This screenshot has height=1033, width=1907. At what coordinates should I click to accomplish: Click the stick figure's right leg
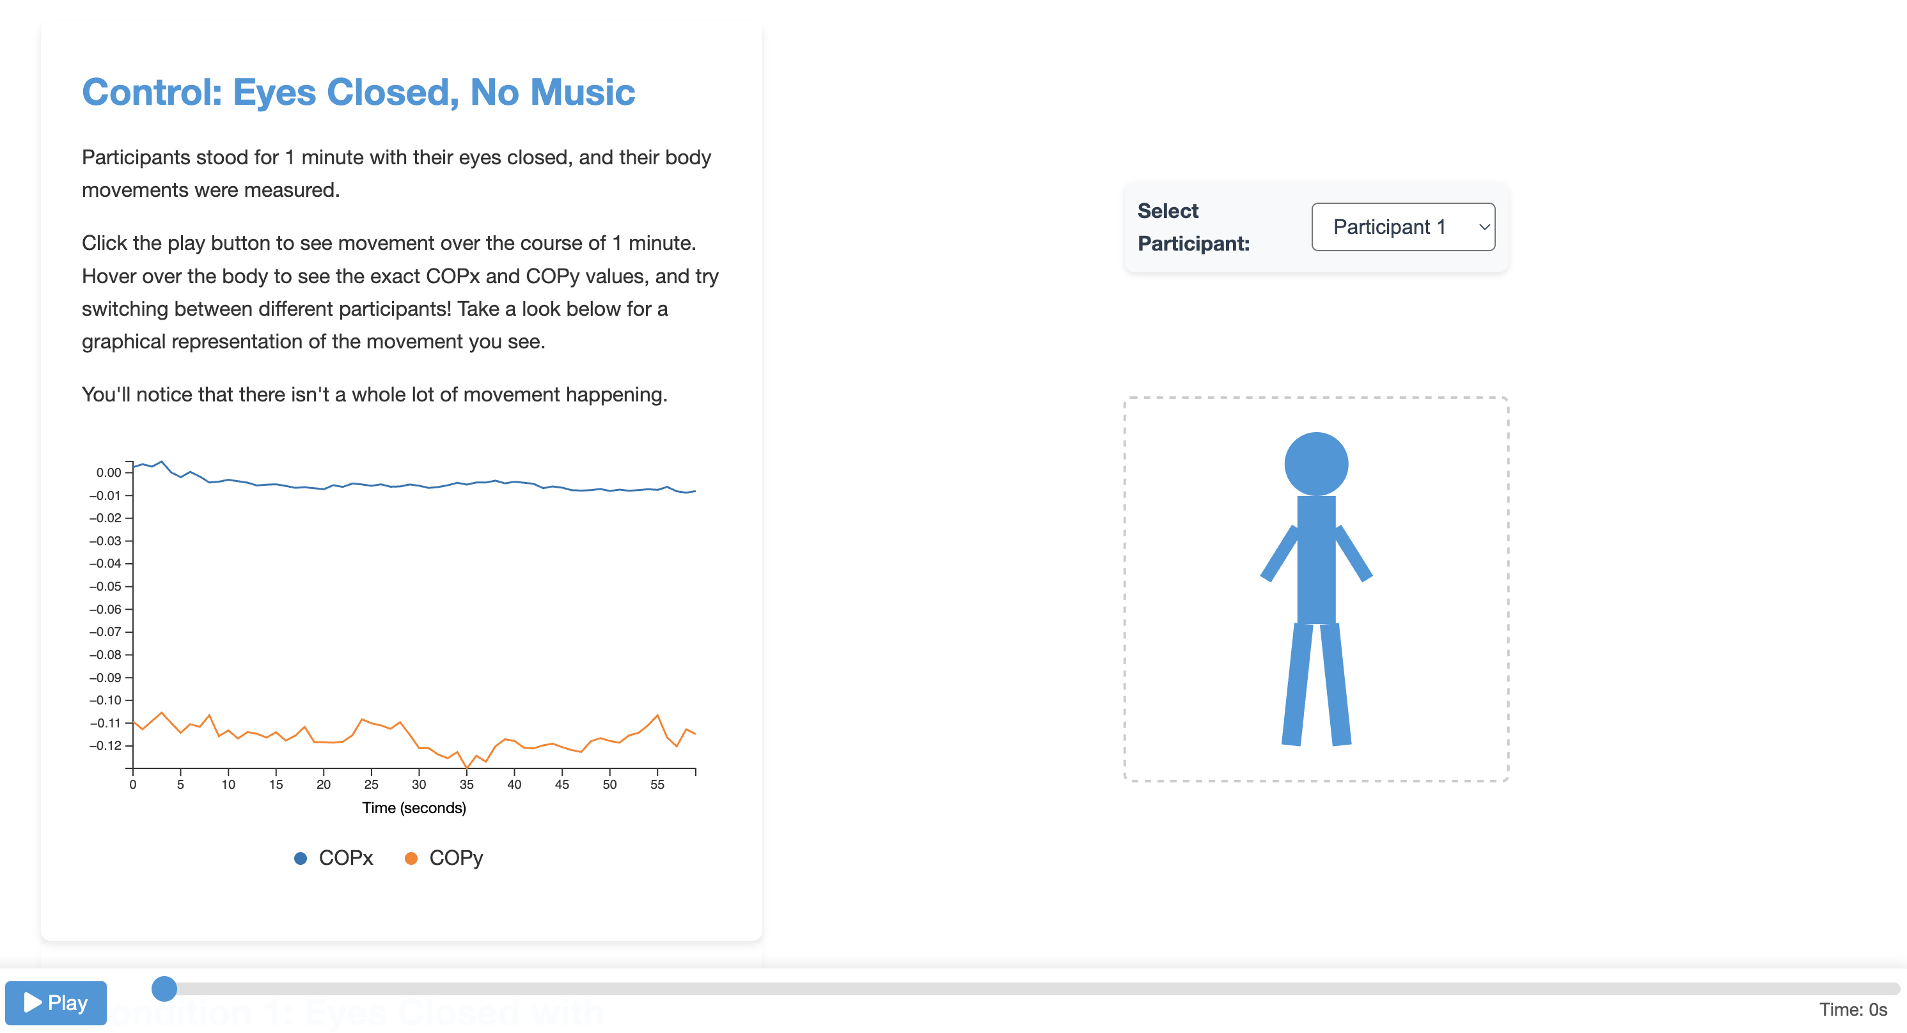coord(1336,685)
